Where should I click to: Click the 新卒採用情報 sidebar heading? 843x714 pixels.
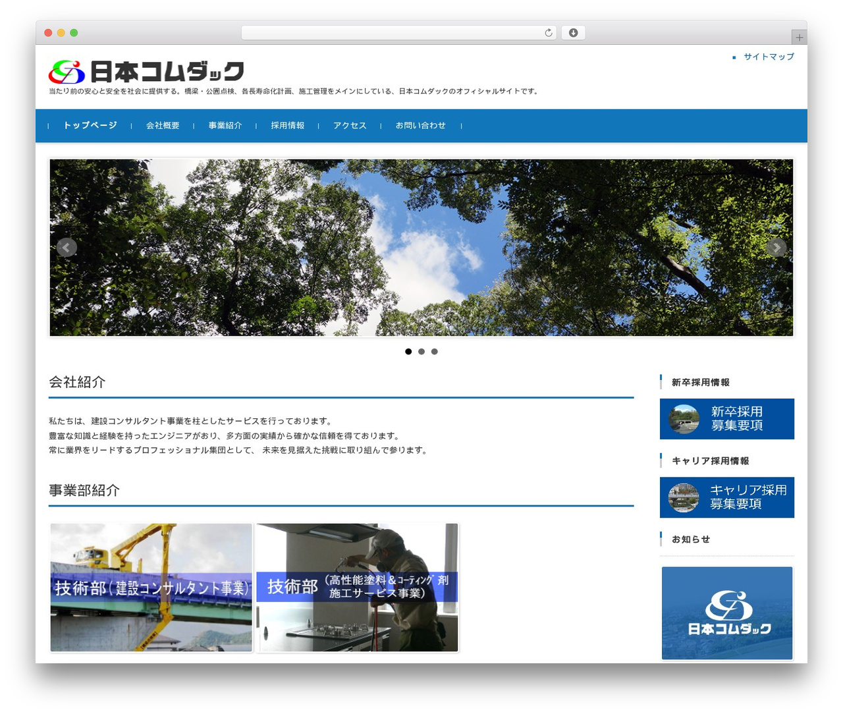click(x=701, y=382)
